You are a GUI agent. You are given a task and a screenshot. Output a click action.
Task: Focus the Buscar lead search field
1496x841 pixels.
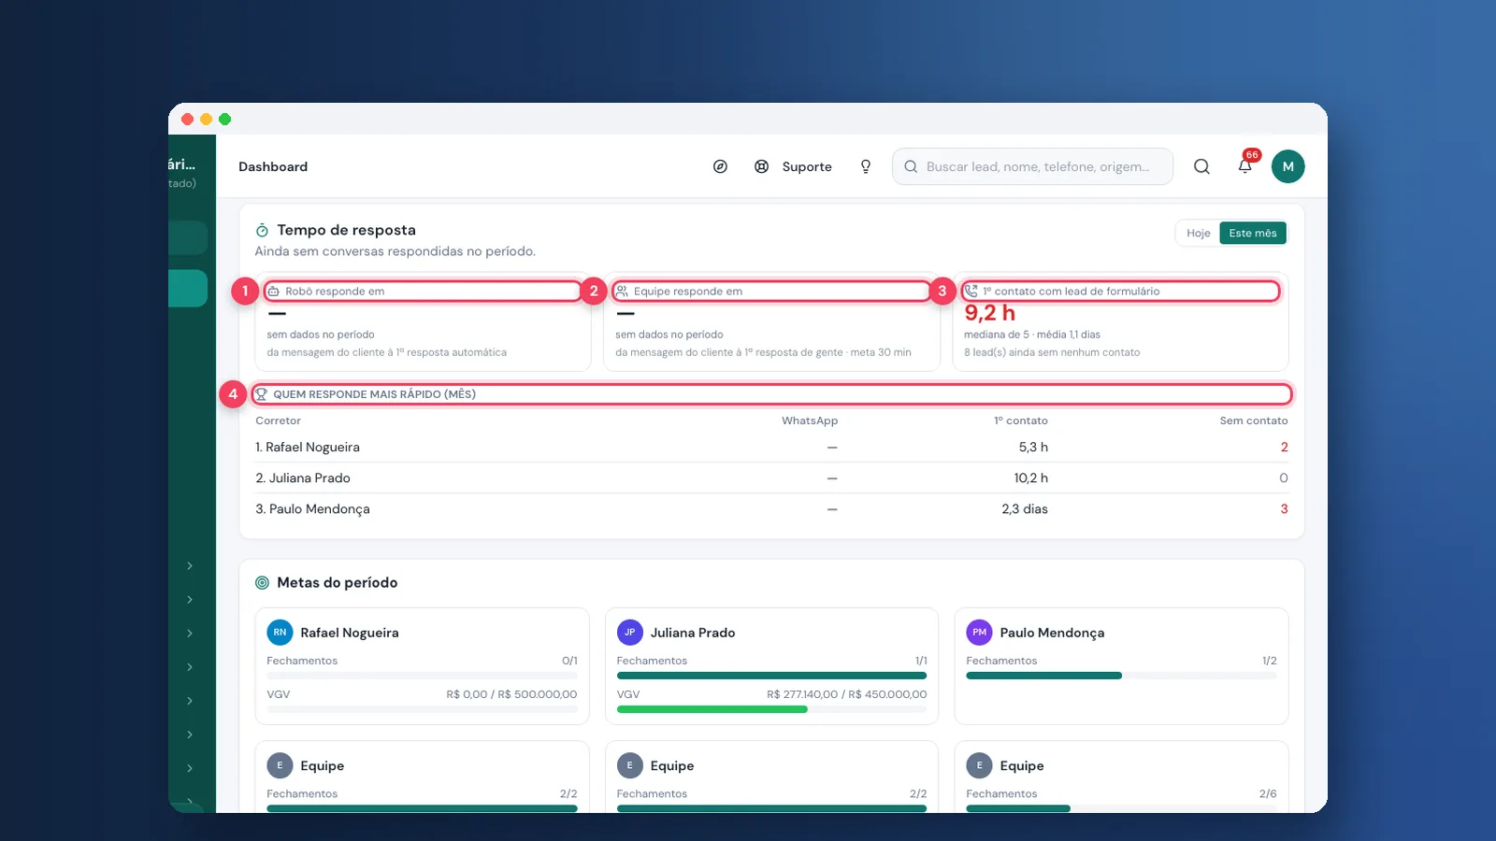tap(1032, 166)
